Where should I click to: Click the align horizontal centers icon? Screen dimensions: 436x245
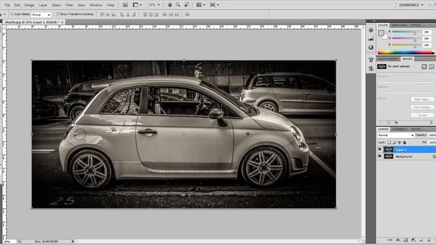click(128, 14)
